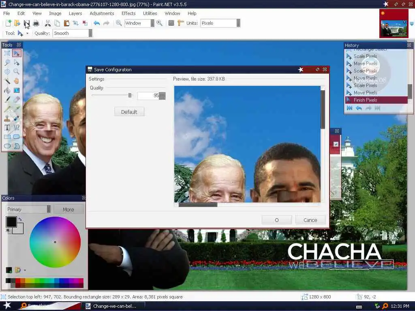Open the Layers menu
This screenshot has width=415, height=311.
click(x=75, y=13)
